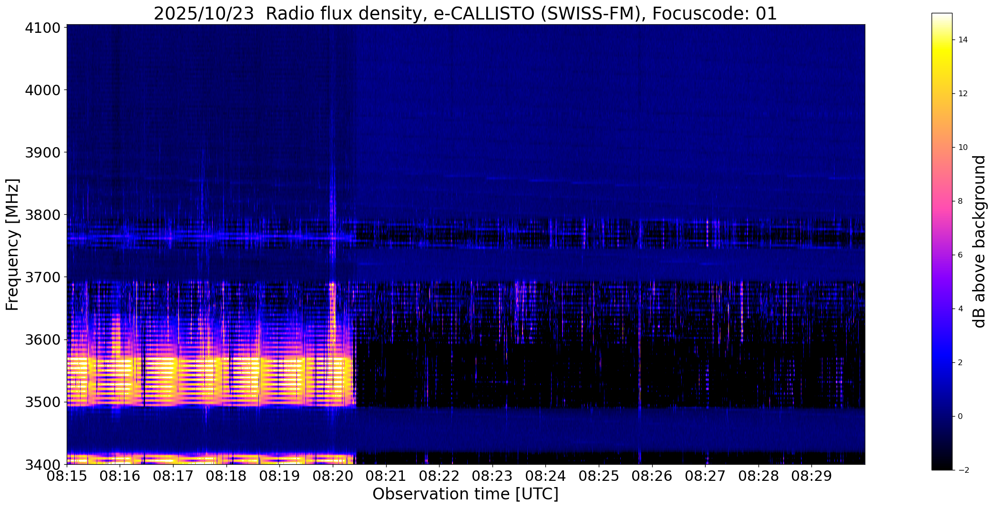The height and width of the screenshot is (508, 994).
Task: Click the plot title mentioning e-CALLISTO (SWISS-FM)
Action: [465, 13]
